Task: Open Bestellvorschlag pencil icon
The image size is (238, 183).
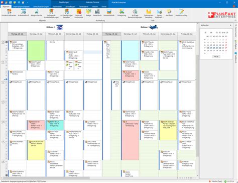Action: pos(181,13)
